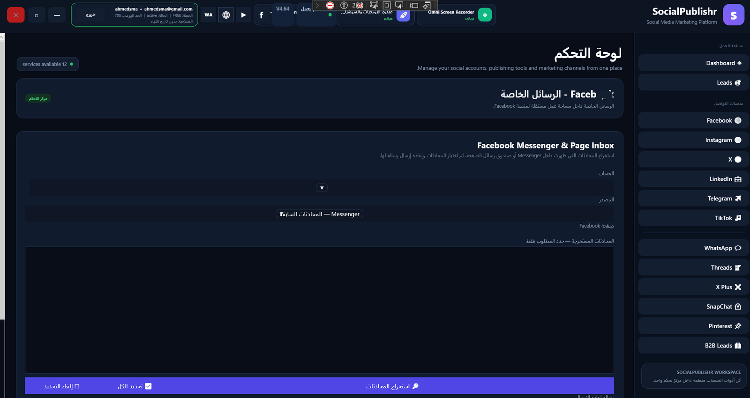Click inside the extracted conversations list box
Viewport: 750px width, 398px height.
coord(319,310)
